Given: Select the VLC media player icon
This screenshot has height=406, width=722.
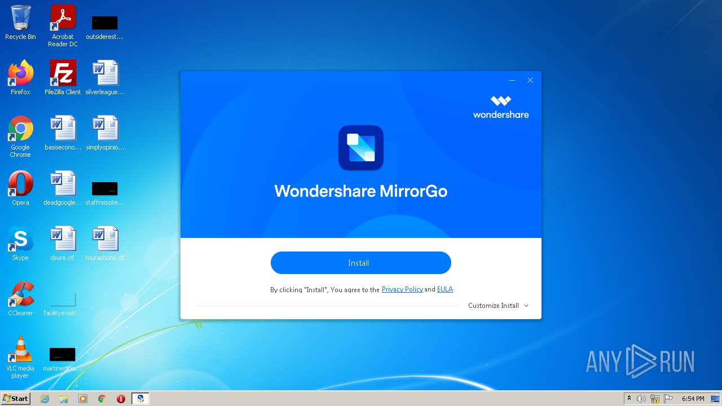Looking at the screenshot, I should click(20, 358).
